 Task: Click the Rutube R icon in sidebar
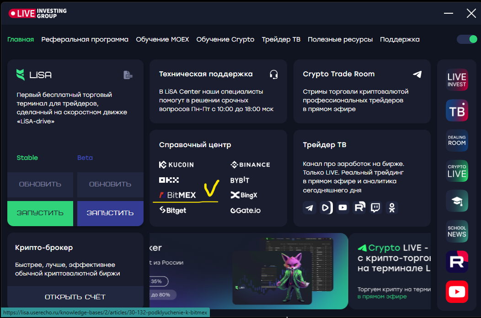click(x=457, y=262)
